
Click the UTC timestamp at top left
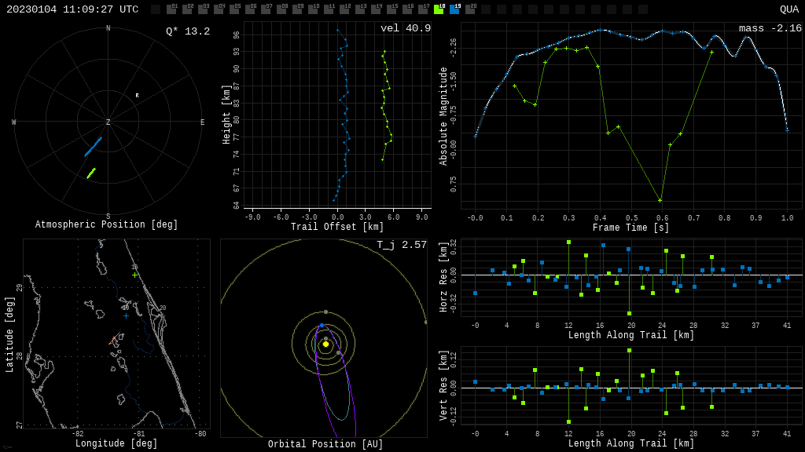(x=72, y=9)
